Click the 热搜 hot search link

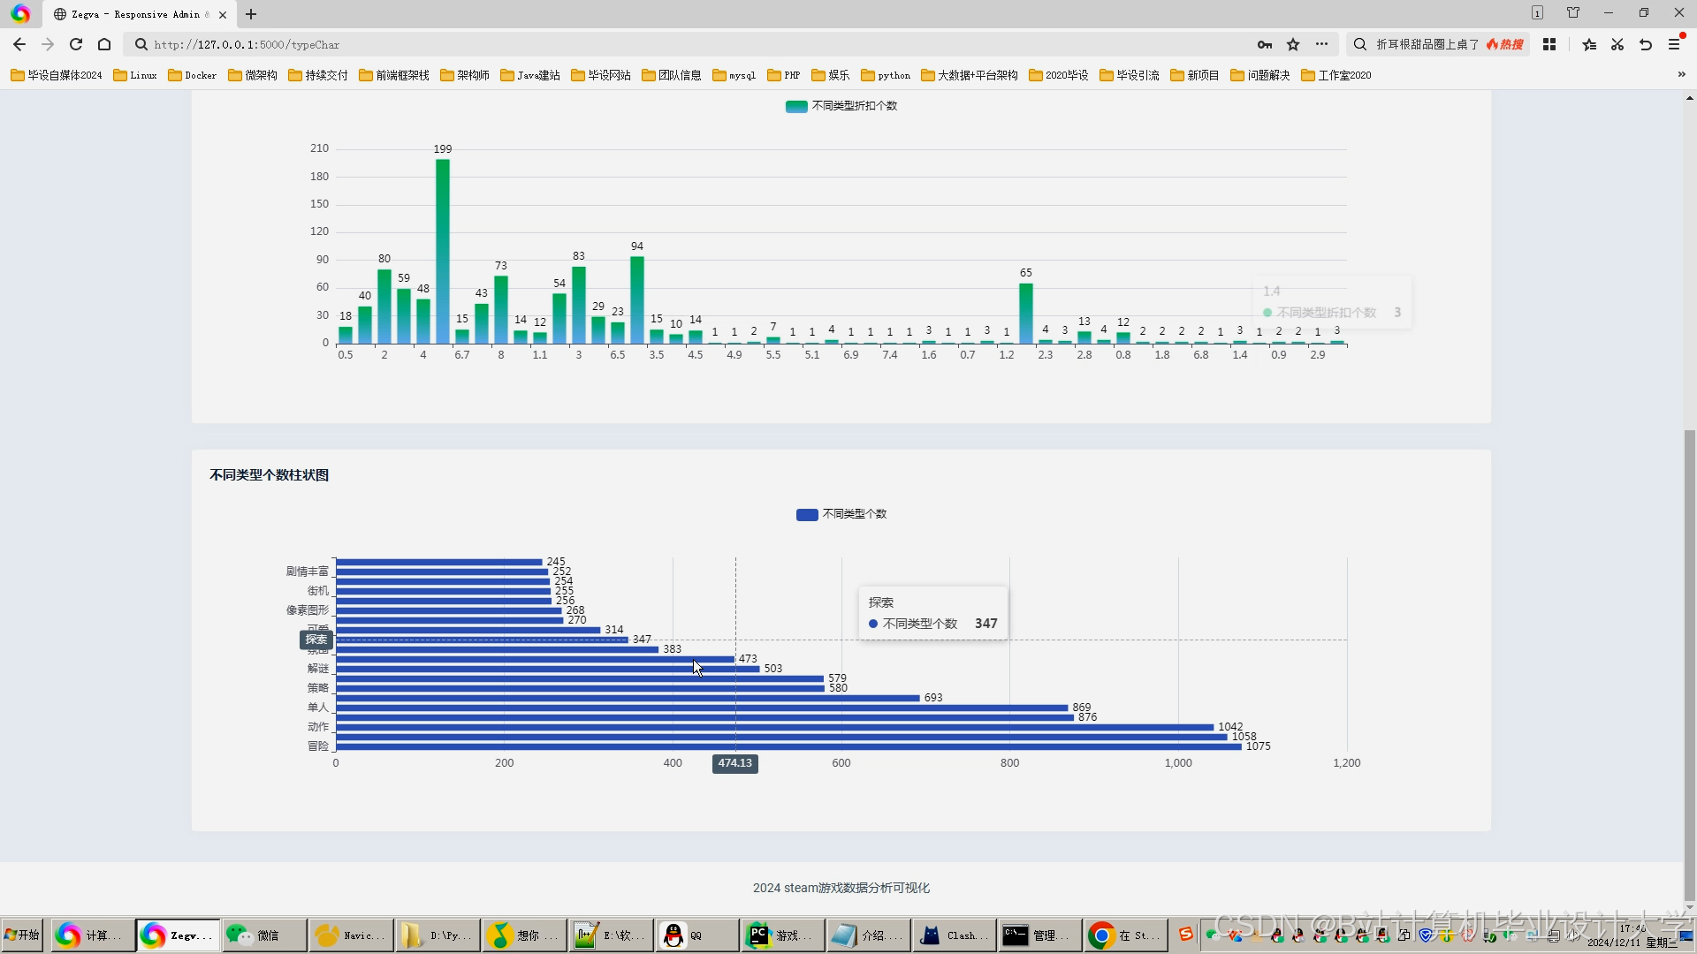pos(1505,44)
